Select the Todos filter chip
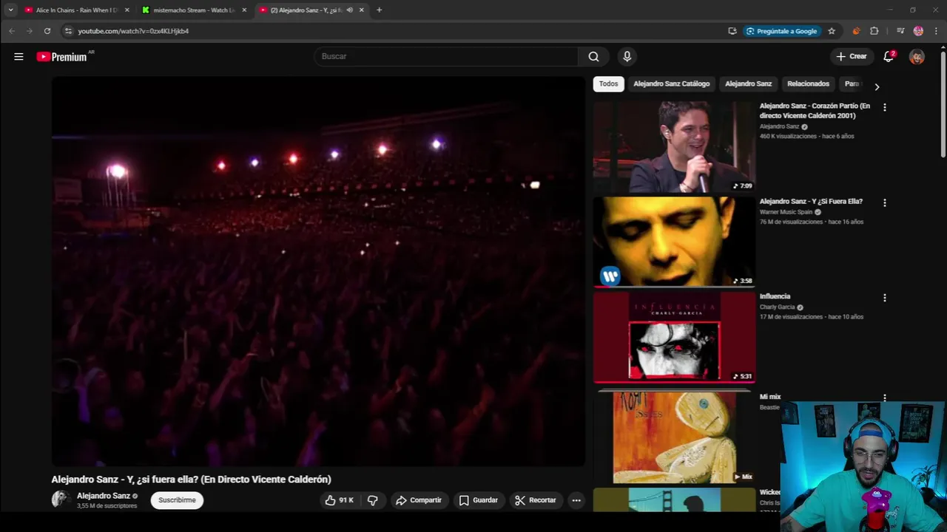The height and width of the screenshot is (532, 947). tap(608, 83)
